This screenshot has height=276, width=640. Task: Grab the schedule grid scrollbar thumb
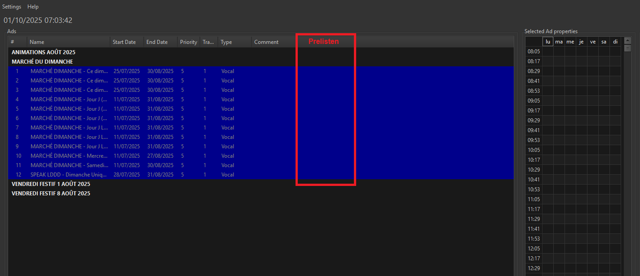pyautogui.click(x=627, y=48)
